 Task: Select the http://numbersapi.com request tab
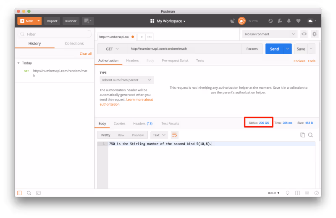[116, 37]
